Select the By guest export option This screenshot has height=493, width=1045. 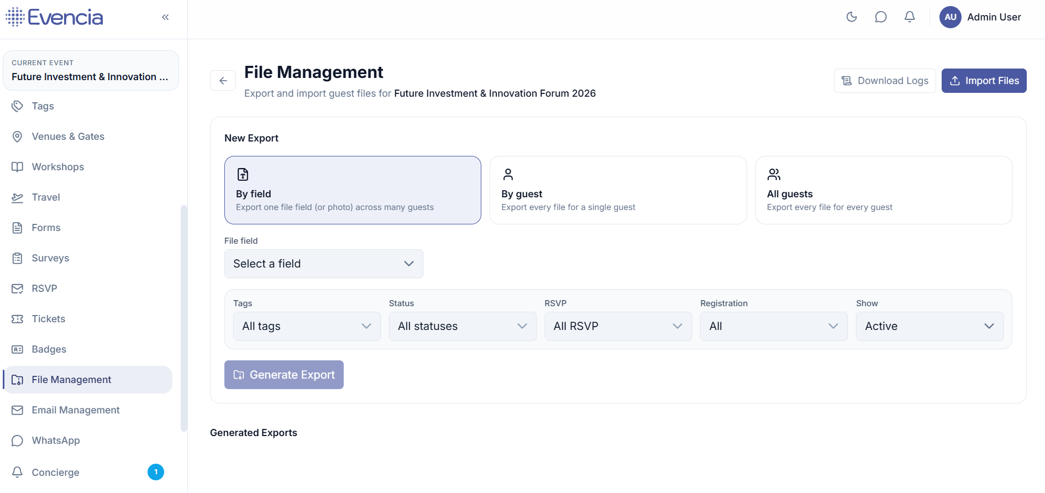point(618,190)
